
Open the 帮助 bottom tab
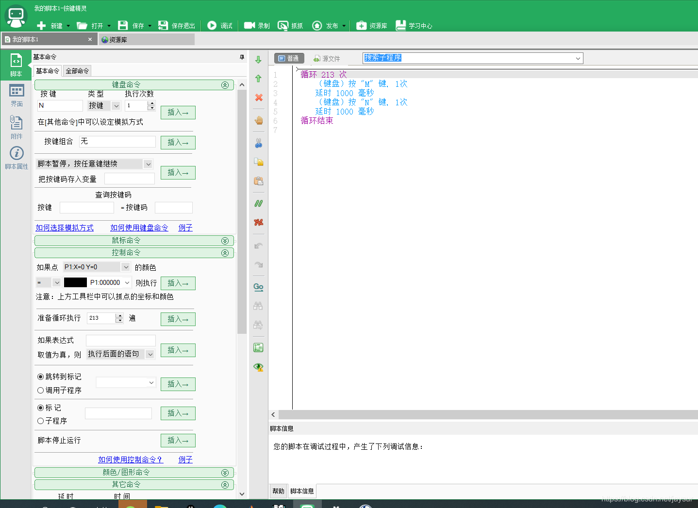[x=278, y=491]
